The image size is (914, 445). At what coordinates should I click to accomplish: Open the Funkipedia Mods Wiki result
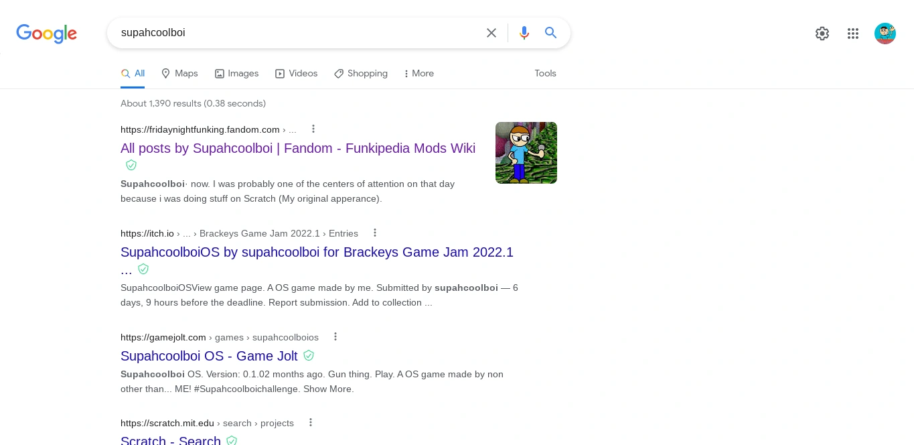coord(298,148)
